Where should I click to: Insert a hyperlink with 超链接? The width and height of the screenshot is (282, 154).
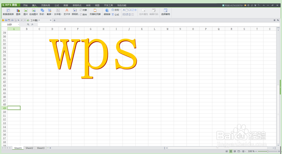[x=107, y=12]
